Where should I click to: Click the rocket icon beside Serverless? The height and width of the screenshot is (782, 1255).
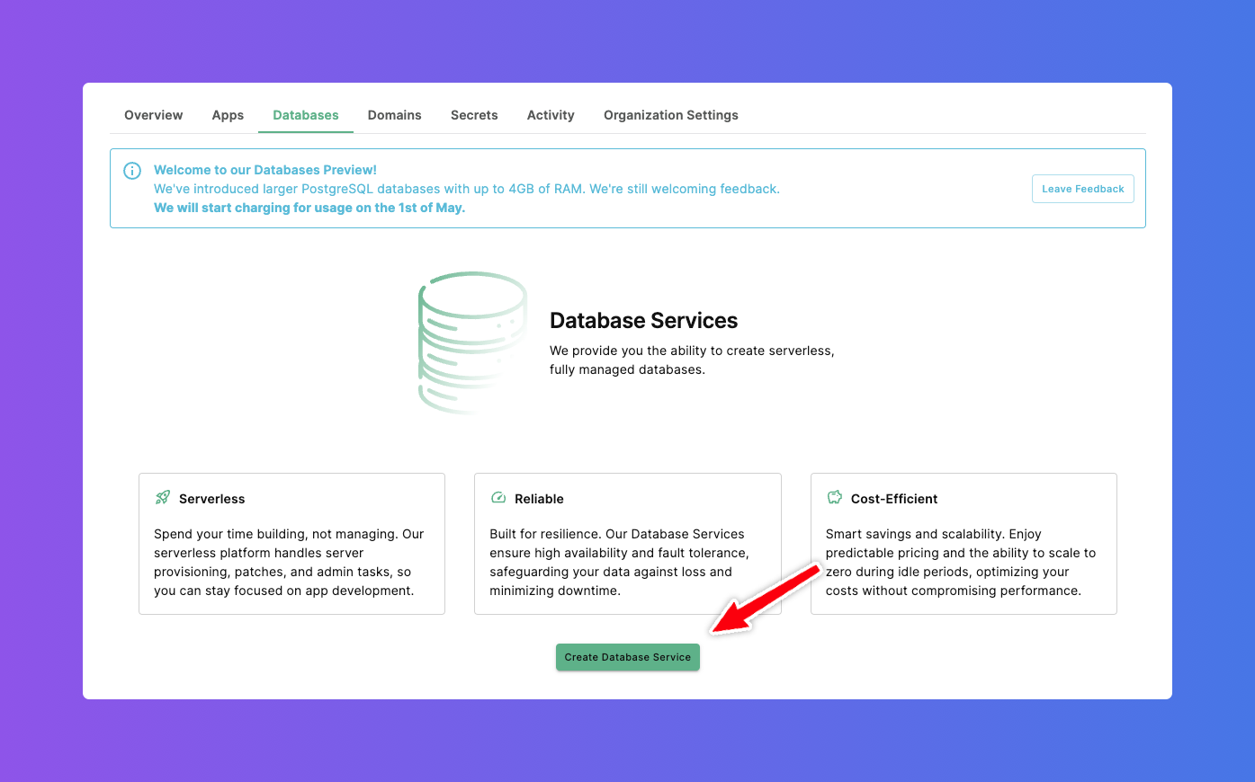tap(162, 495)
